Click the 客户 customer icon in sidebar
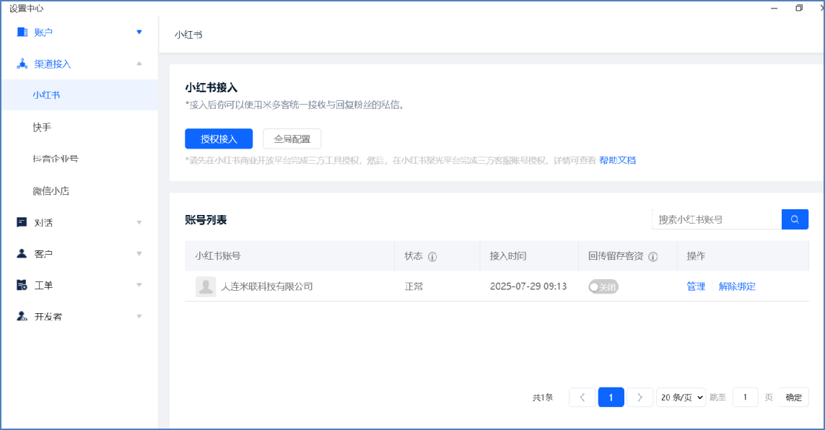Viewport: 825px width, 430px height. pyautogui.click(x=22, y=254)
